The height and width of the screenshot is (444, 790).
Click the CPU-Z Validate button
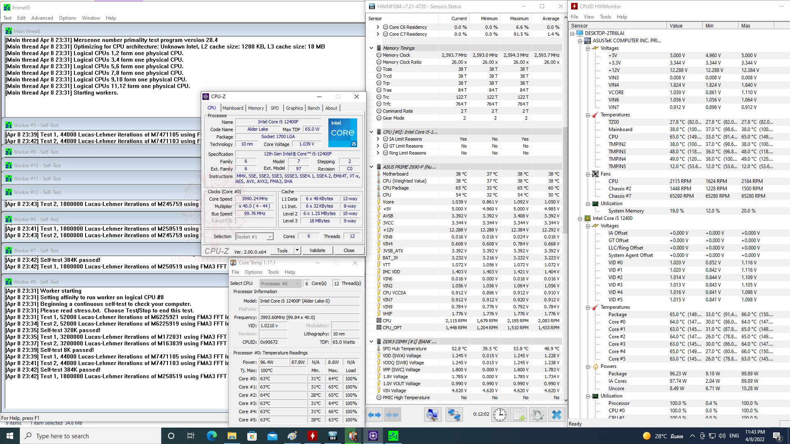(x=317, y=250)
